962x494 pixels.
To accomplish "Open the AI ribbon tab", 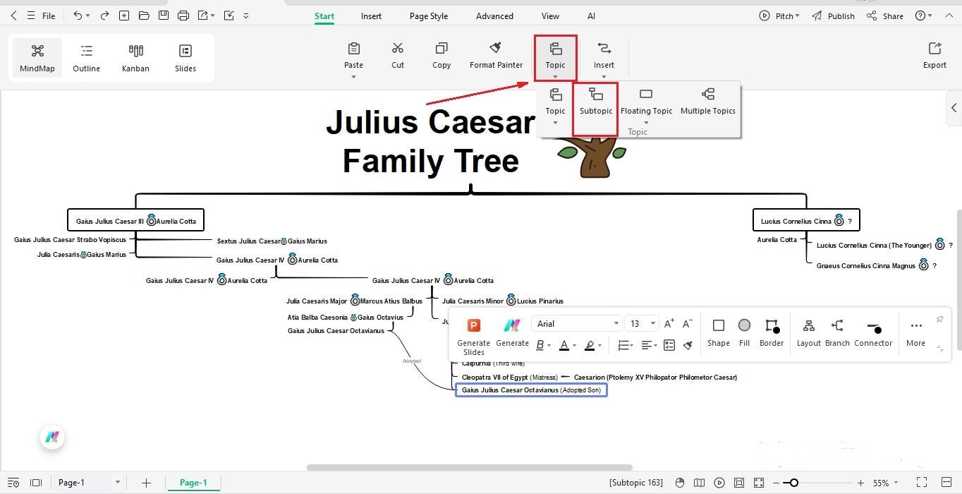I will 591,16.
